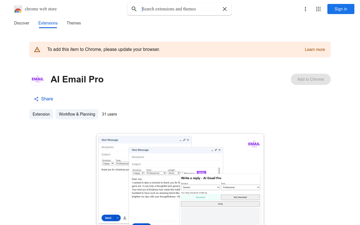
Task: Open the Google apps grid
Action: tap(318, 9)
